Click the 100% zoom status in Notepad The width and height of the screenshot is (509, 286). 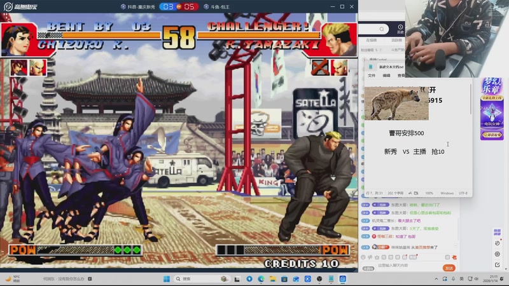coord(429,193)
